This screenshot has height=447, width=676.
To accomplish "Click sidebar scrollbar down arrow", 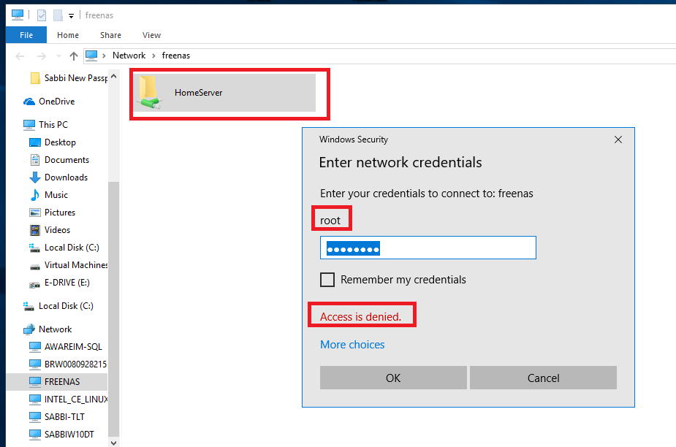I will (x=113, y=443).
